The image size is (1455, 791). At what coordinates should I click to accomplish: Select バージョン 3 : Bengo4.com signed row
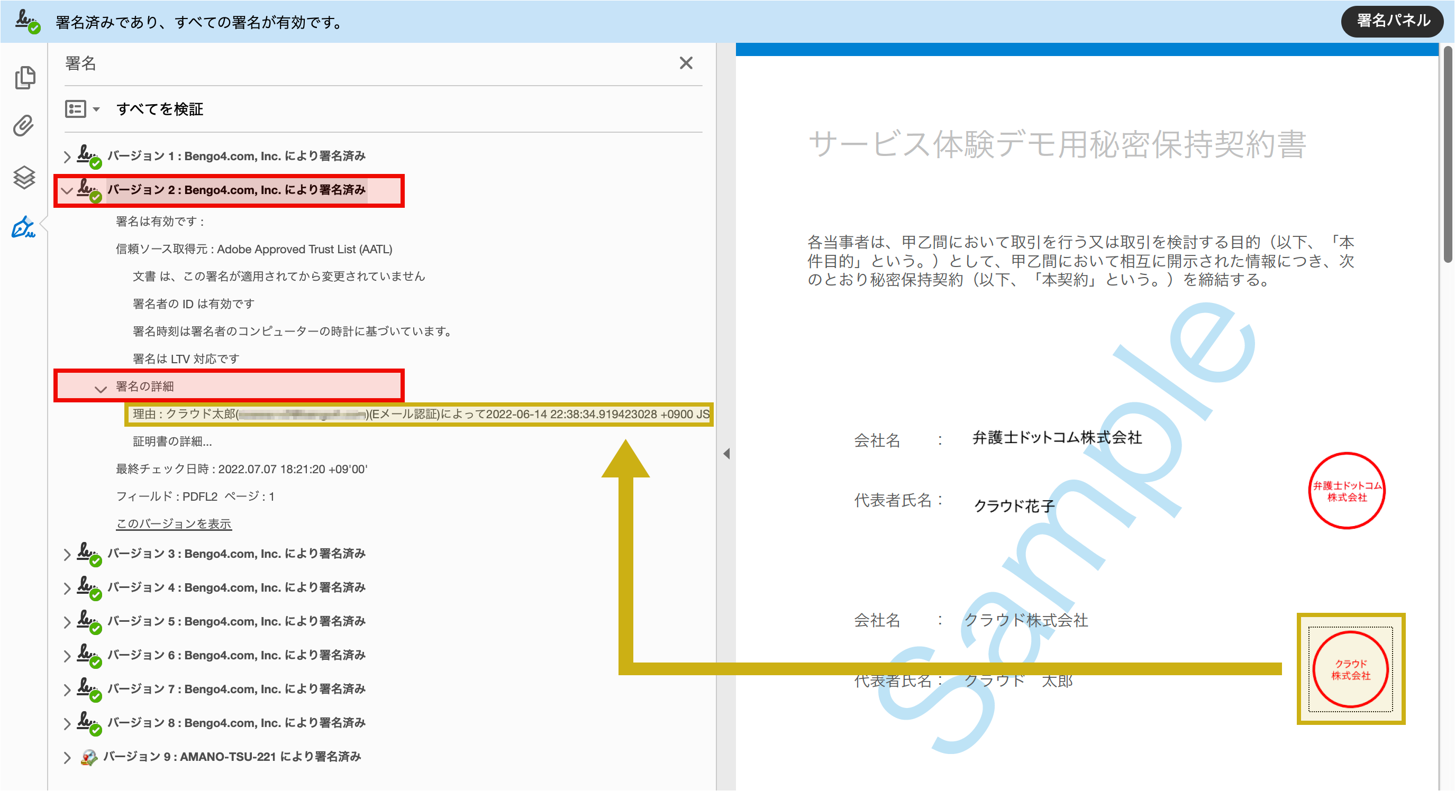click(237, 553)
